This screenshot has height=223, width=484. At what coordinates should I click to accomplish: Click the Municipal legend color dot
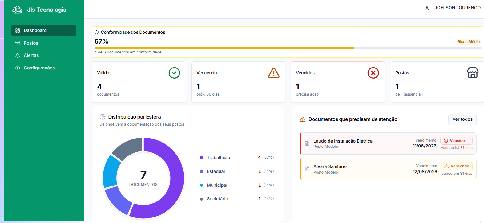[x=201, y=185]
